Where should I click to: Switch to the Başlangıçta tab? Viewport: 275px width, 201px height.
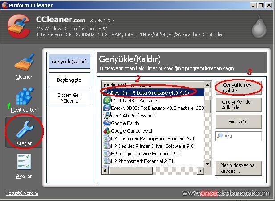click(70, 80)
